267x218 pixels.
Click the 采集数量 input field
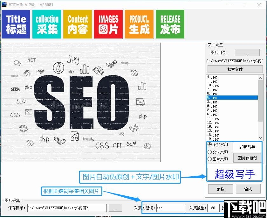(213, 208)
